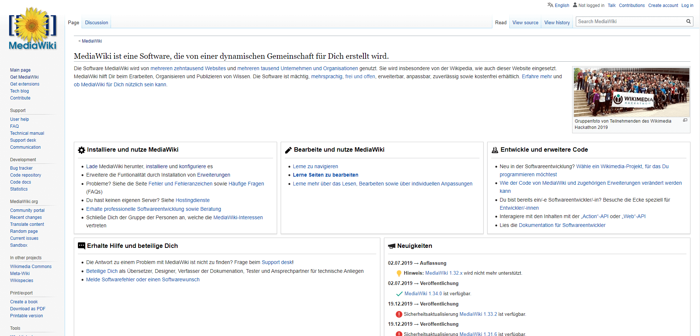Open the Sandbox sidebar link

tap(19, 245)
